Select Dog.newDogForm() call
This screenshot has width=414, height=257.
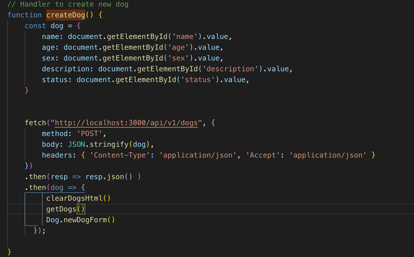coord(80,220)
